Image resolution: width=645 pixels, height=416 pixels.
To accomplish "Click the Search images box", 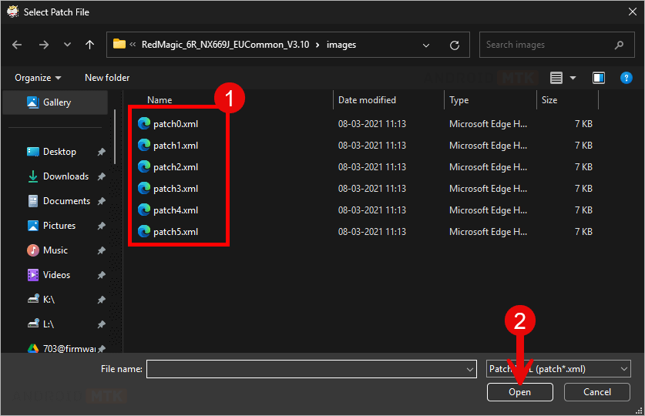I will pos(547,45).
